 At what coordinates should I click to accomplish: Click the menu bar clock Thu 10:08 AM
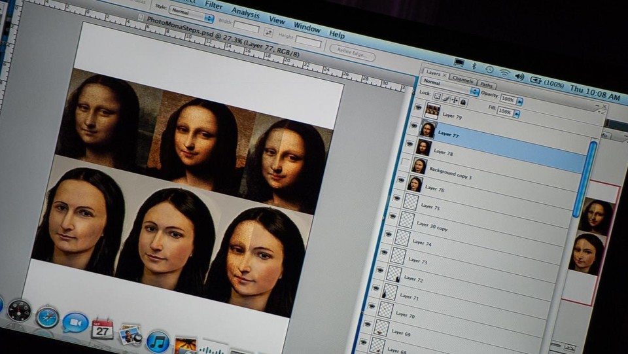[595, 94]
